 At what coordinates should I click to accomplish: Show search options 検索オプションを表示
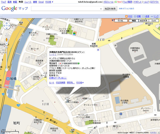coord(126,9)
